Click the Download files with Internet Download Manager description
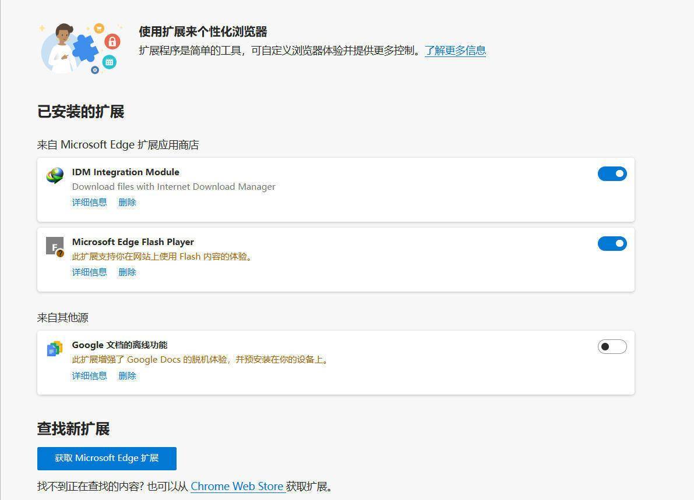 coord(174,187)
